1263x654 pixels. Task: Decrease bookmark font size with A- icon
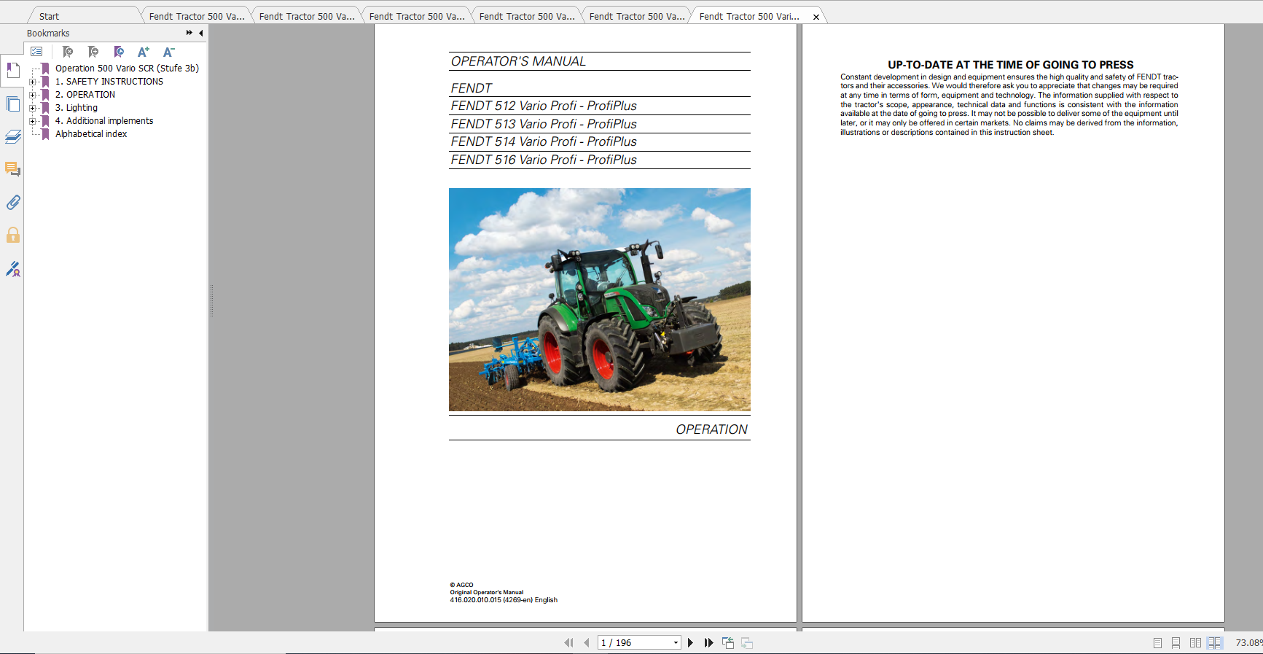[168, 52]
